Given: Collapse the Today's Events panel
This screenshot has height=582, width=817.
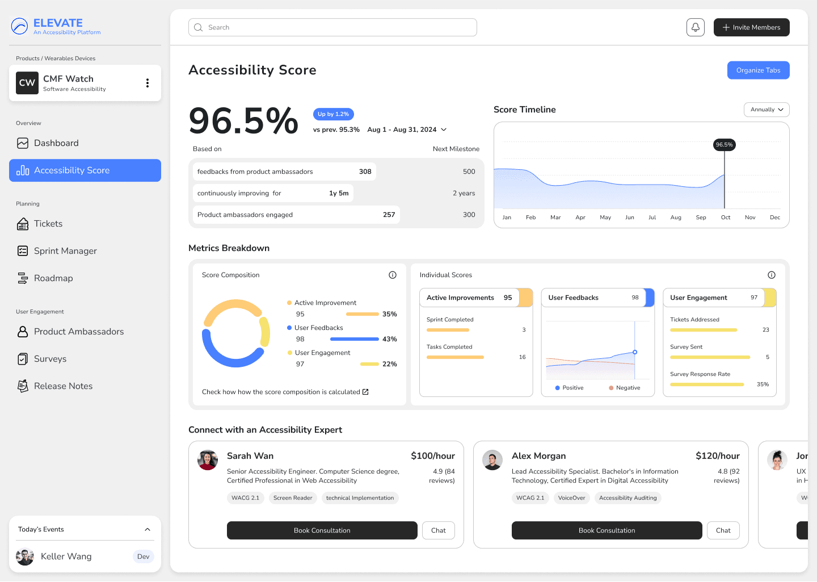Looking at the screenshot, I should (148, 529).
